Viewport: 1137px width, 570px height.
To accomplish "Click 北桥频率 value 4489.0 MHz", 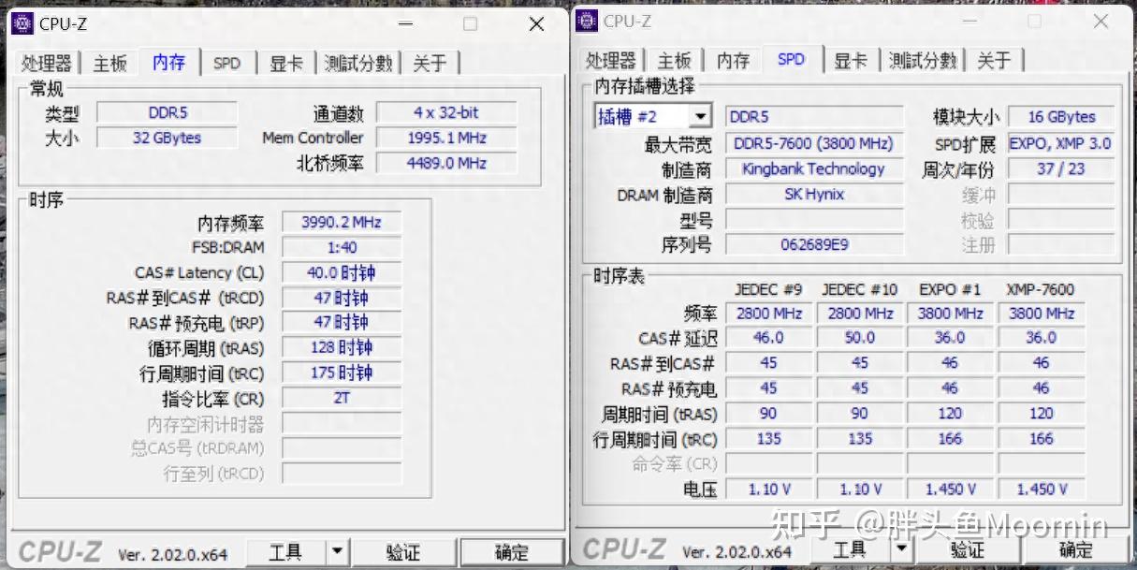I will tap(446, 163).
